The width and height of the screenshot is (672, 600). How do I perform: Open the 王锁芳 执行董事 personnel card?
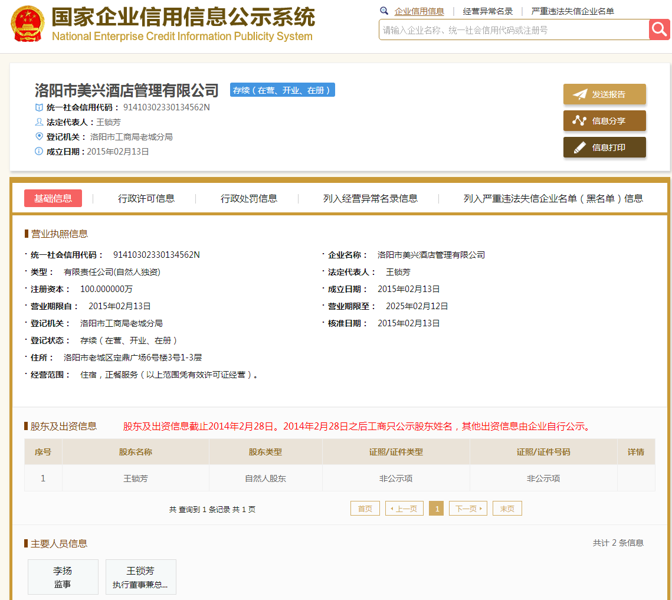point(140,577)
